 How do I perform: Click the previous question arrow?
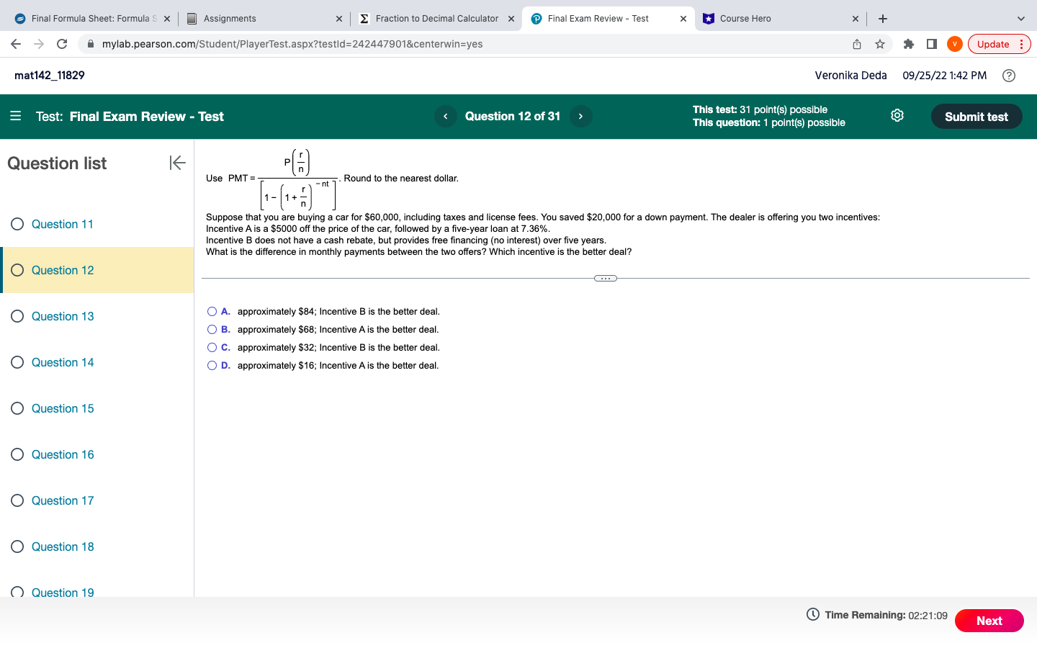[x=445, y=116]
